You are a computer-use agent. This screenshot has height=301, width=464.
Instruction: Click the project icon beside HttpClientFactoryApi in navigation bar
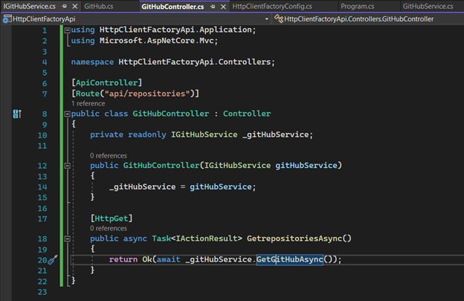[7, 18]
